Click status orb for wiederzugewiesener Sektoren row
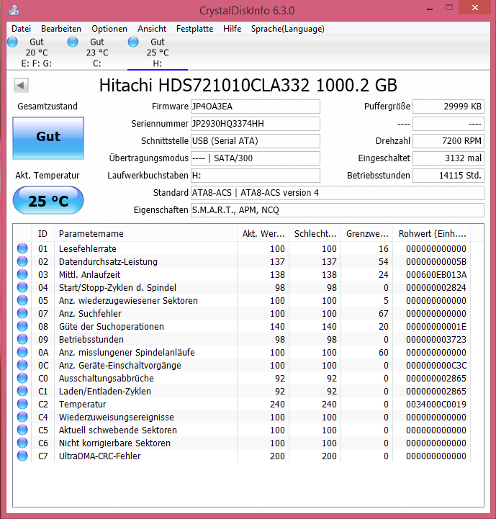The height and width of the screenshot is (519, 496). coord(22,300)
